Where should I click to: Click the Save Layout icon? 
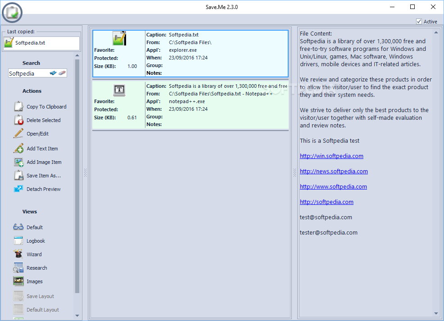[18, 296]
